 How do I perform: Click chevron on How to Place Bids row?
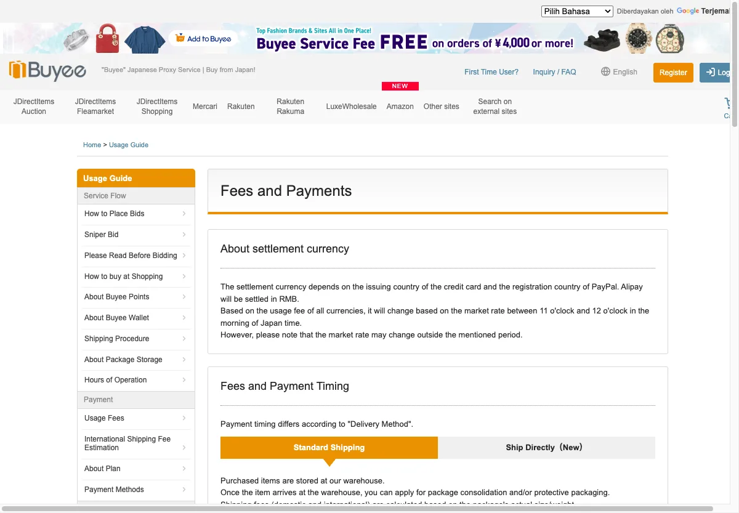pos(184,214)
